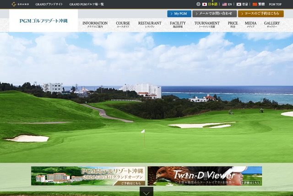Switch language to EN
Image resolution: width=293 pixels, height=196 pixels.
(x=230, y=4)
